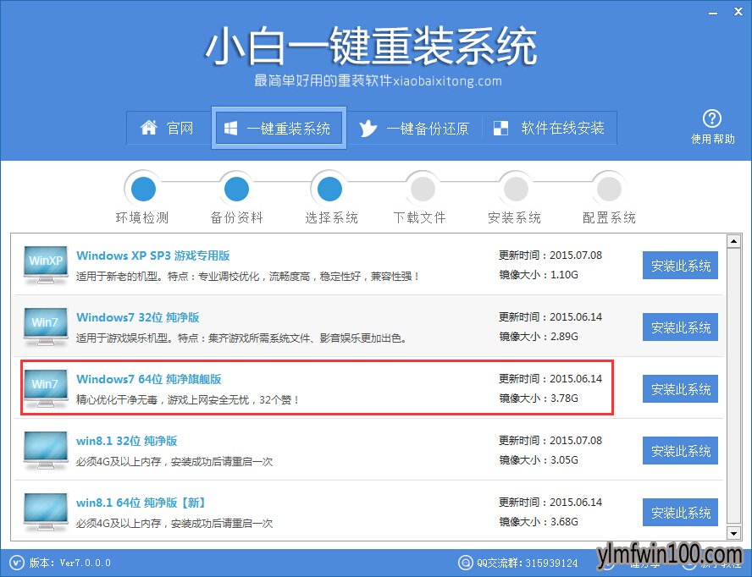752x577 pixels.
Task: Click the 安装系统 step label
Action: [x=514, y=218]
